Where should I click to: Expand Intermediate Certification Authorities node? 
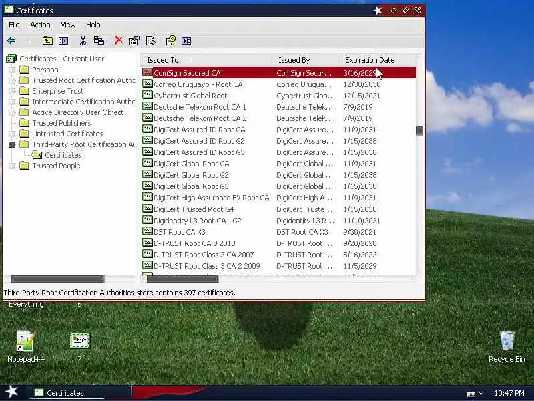[12, 102]
